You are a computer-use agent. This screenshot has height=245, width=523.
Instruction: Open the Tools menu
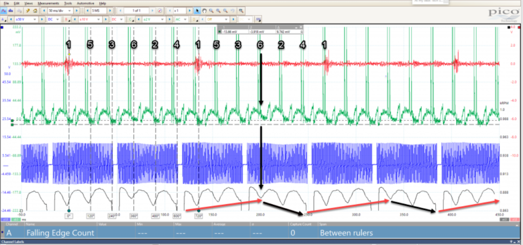pos(68,4)
